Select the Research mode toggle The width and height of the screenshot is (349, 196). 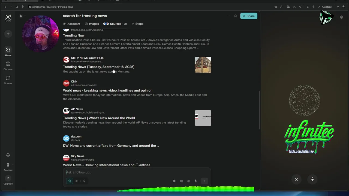77,181
